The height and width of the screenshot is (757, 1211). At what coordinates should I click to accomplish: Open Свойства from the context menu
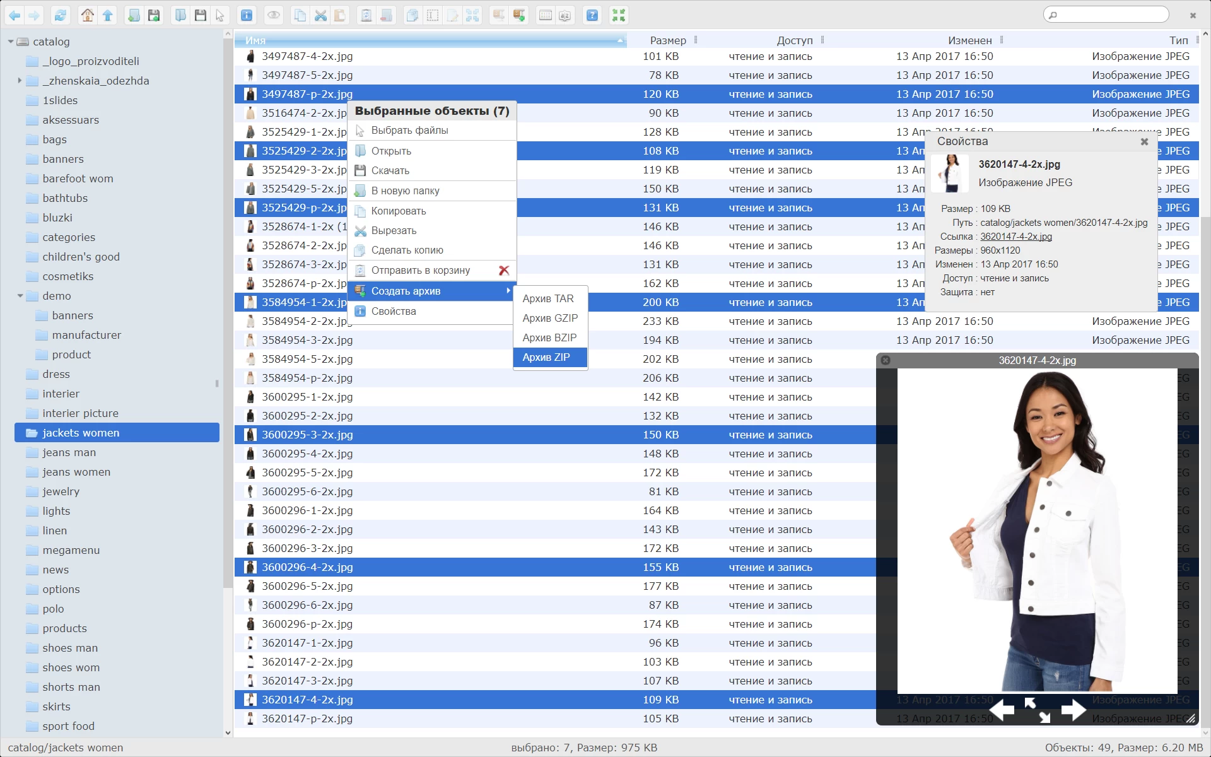[431, 311]
